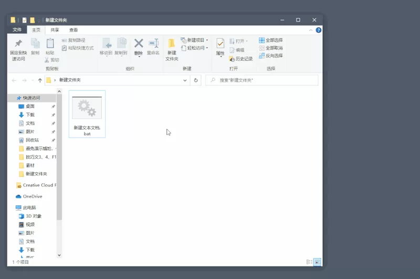This screenshot has width=420, height=279.
Task: Open the View (查看) ribbon tab
Action: (73, 30)
